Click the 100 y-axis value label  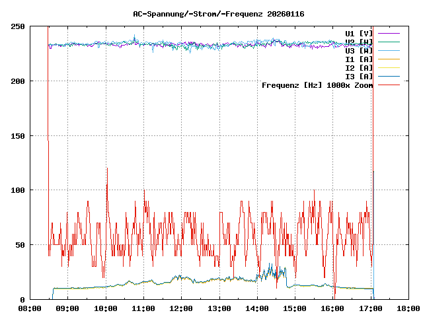tap(19, 190)
